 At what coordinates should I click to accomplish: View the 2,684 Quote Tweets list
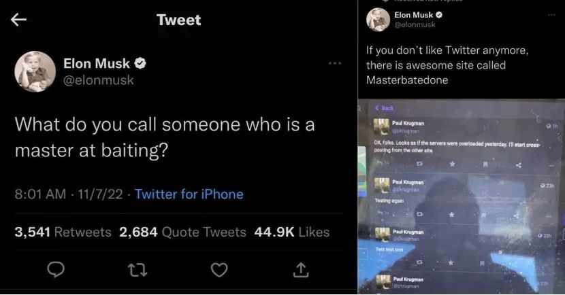pyautogui.click(x=182, y=232)
